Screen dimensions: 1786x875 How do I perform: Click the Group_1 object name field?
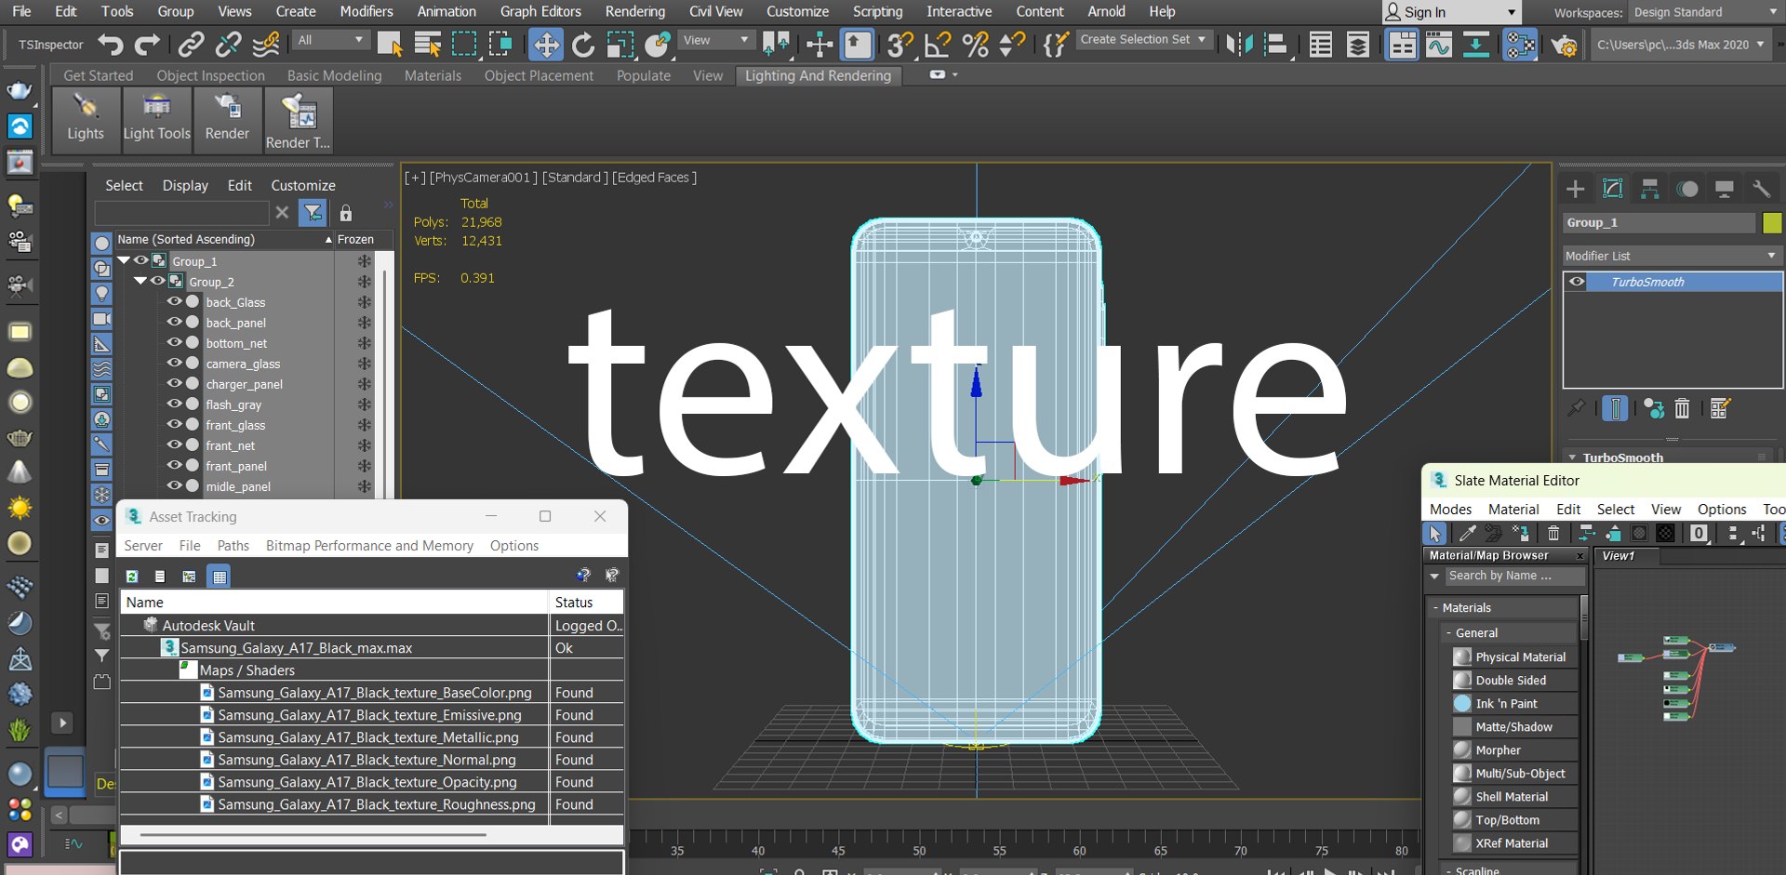click(x=1659, y=223)
